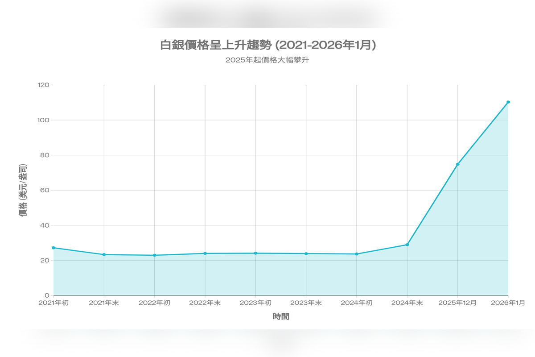Image resolution: width=535 pixels, height=357 pixels.
Task: Click the 2024年末 data point marker
Action: coord(407,245)
